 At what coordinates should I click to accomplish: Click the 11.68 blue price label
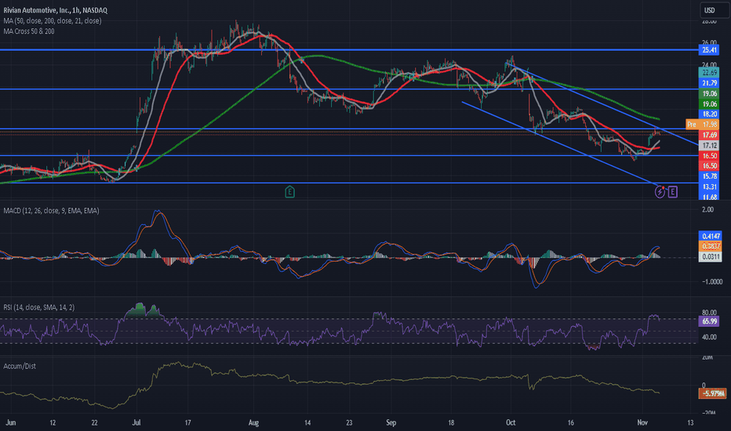click(x=709, y=196)
